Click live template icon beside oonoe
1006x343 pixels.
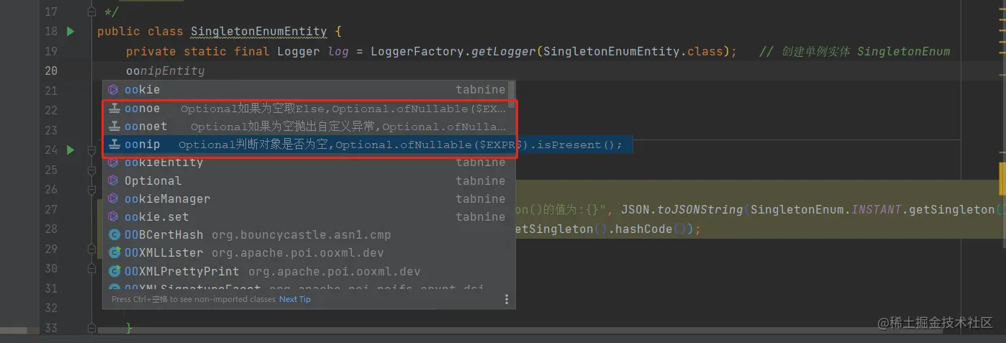point(113,109)
